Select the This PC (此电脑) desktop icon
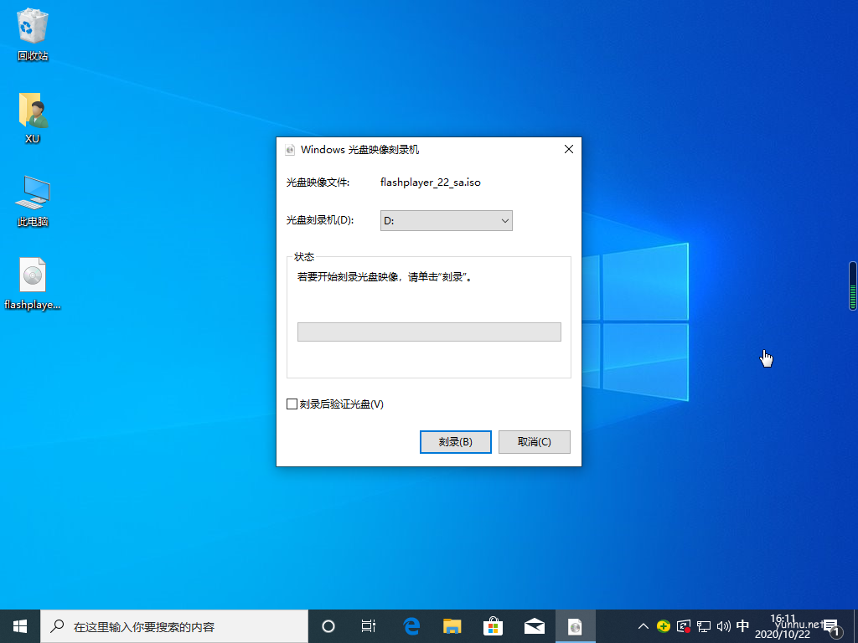Image resolution: width=858 pixels, height=643 pixels. (33, 201)
